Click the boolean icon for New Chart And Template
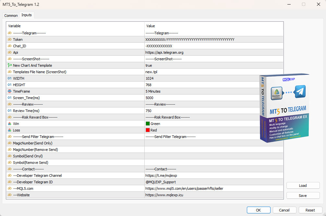Viewport: 326px width, 216px height. (9, 65)
